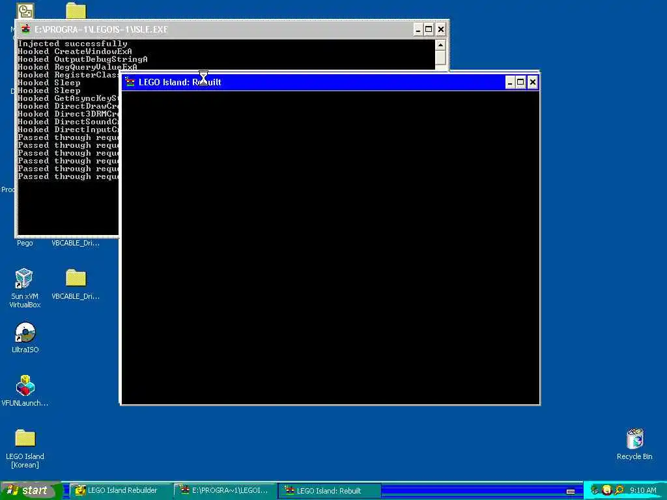The height and width of the screenshot is (500, 667).
Task: Open the Start menu
Action: [31, 490]
